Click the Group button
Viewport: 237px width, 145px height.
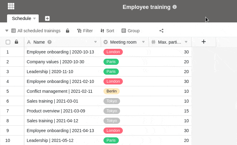pyautogui.click(x=130, y=31)
